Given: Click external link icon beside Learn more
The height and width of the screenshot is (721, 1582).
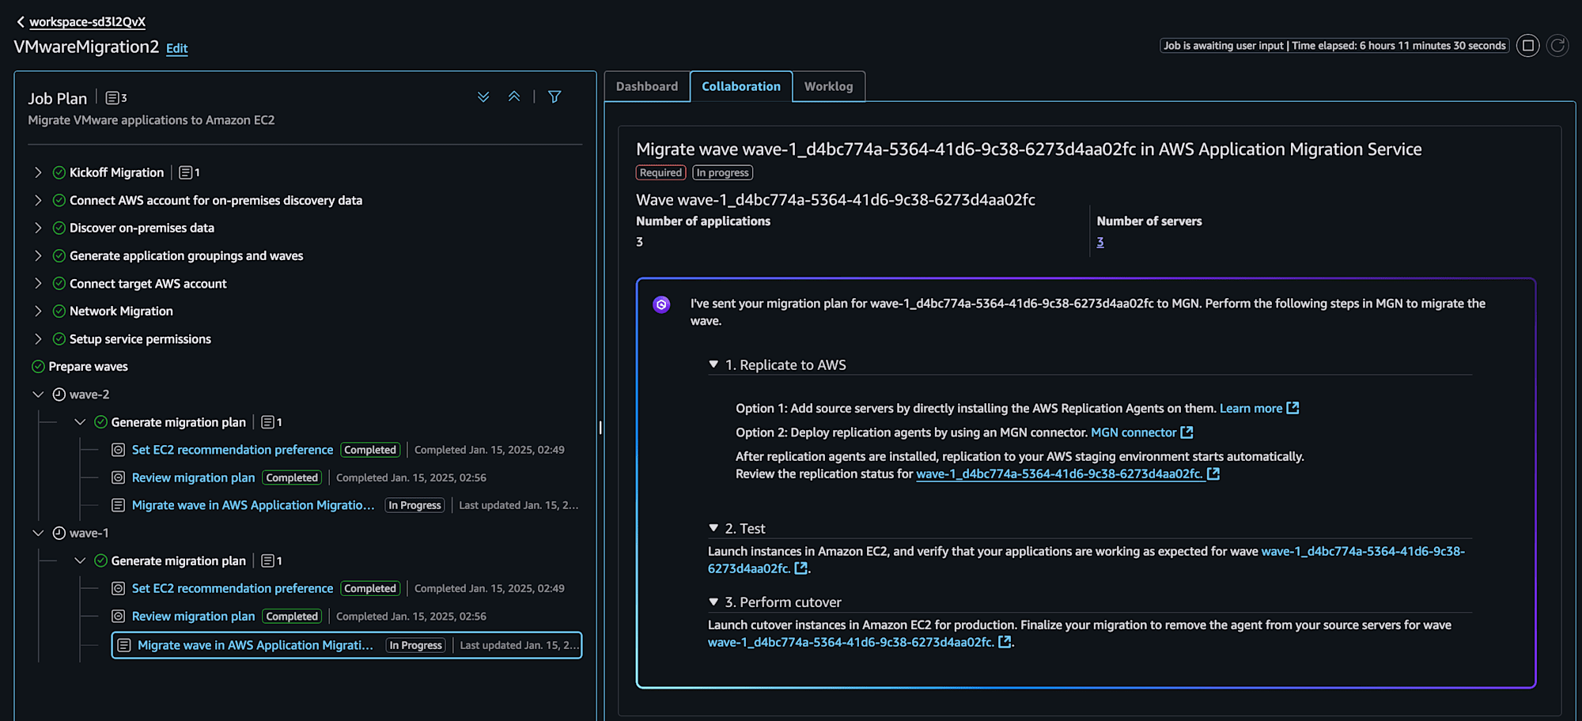Looking at the screenshot, I should point(1292,408).
